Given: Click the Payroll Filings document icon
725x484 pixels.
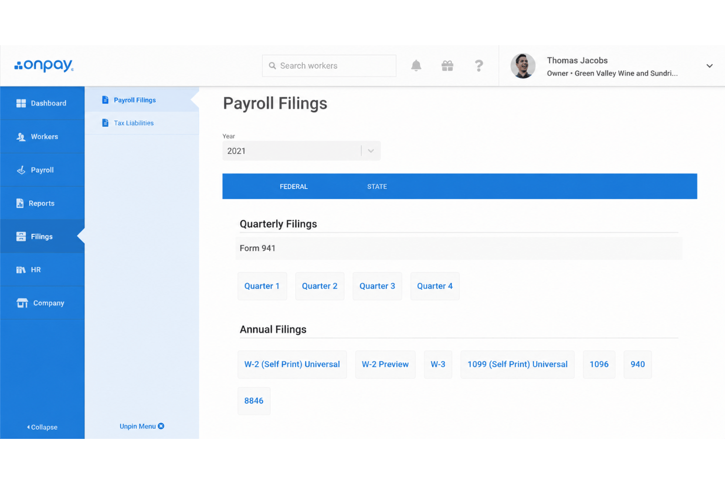Looking at the screenshot, I should click(x=105, y=100).
